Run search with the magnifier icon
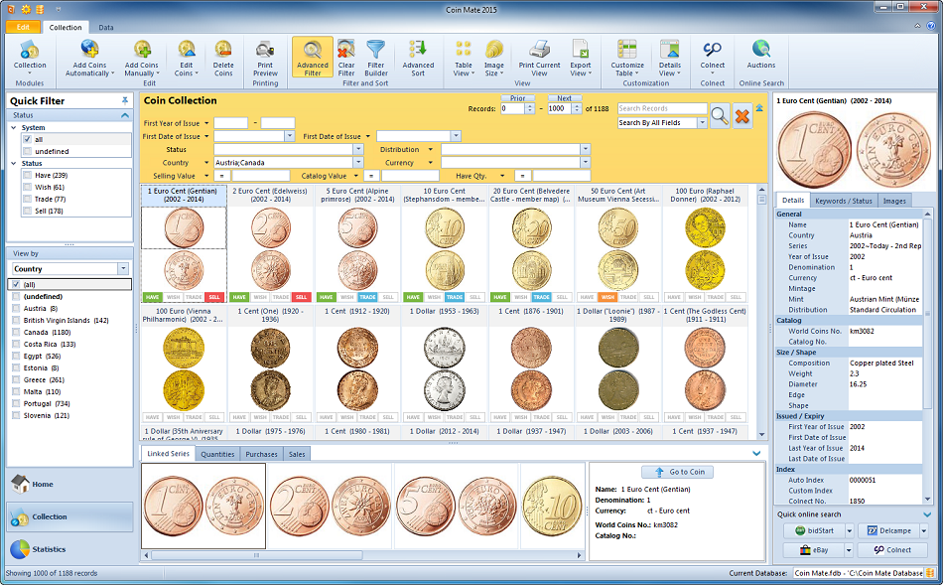Screen dimensions: 943x585 tap(720, 115)
